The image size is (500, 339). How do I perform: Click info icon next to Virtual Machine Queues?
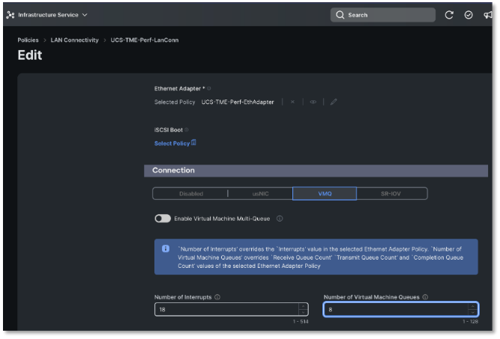tap(425, 297)
